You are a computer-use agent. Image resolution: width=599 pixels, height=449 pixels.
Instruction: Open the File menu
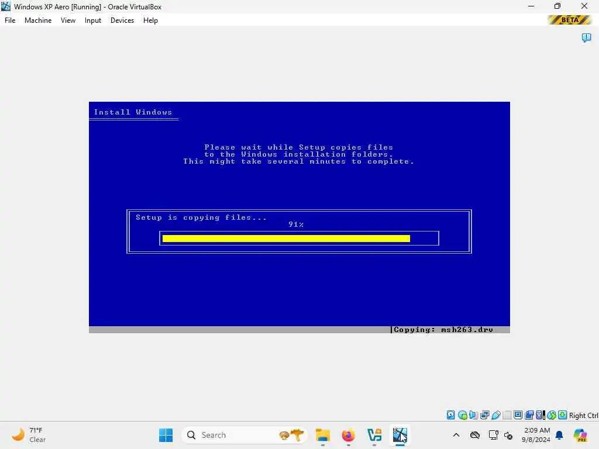[x=10, y=20]
